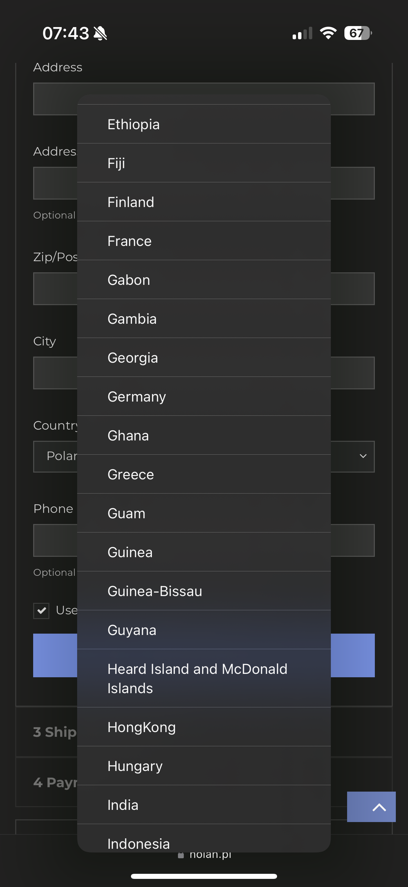Choose Hungary as the country

[203, 766]
